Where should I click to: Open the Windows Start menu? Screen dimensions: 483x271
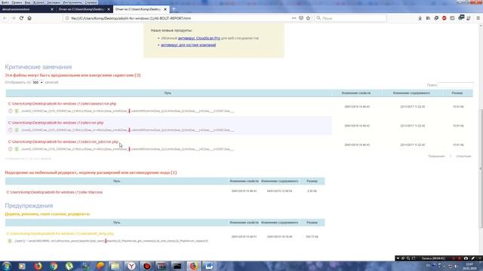[x=7, y=266]
